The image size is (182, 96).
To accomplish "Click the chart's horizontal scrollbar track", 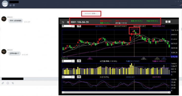I will coord(116,92).
